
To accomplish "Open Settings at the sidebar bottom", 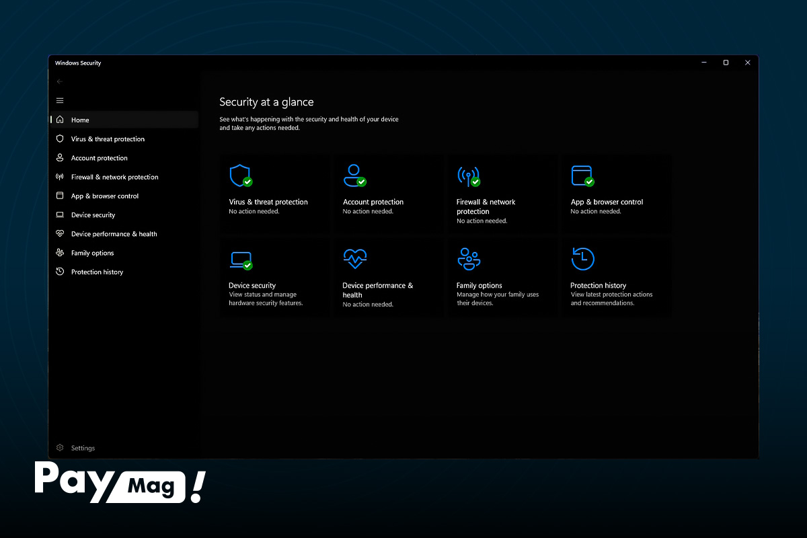I will 83,448.
